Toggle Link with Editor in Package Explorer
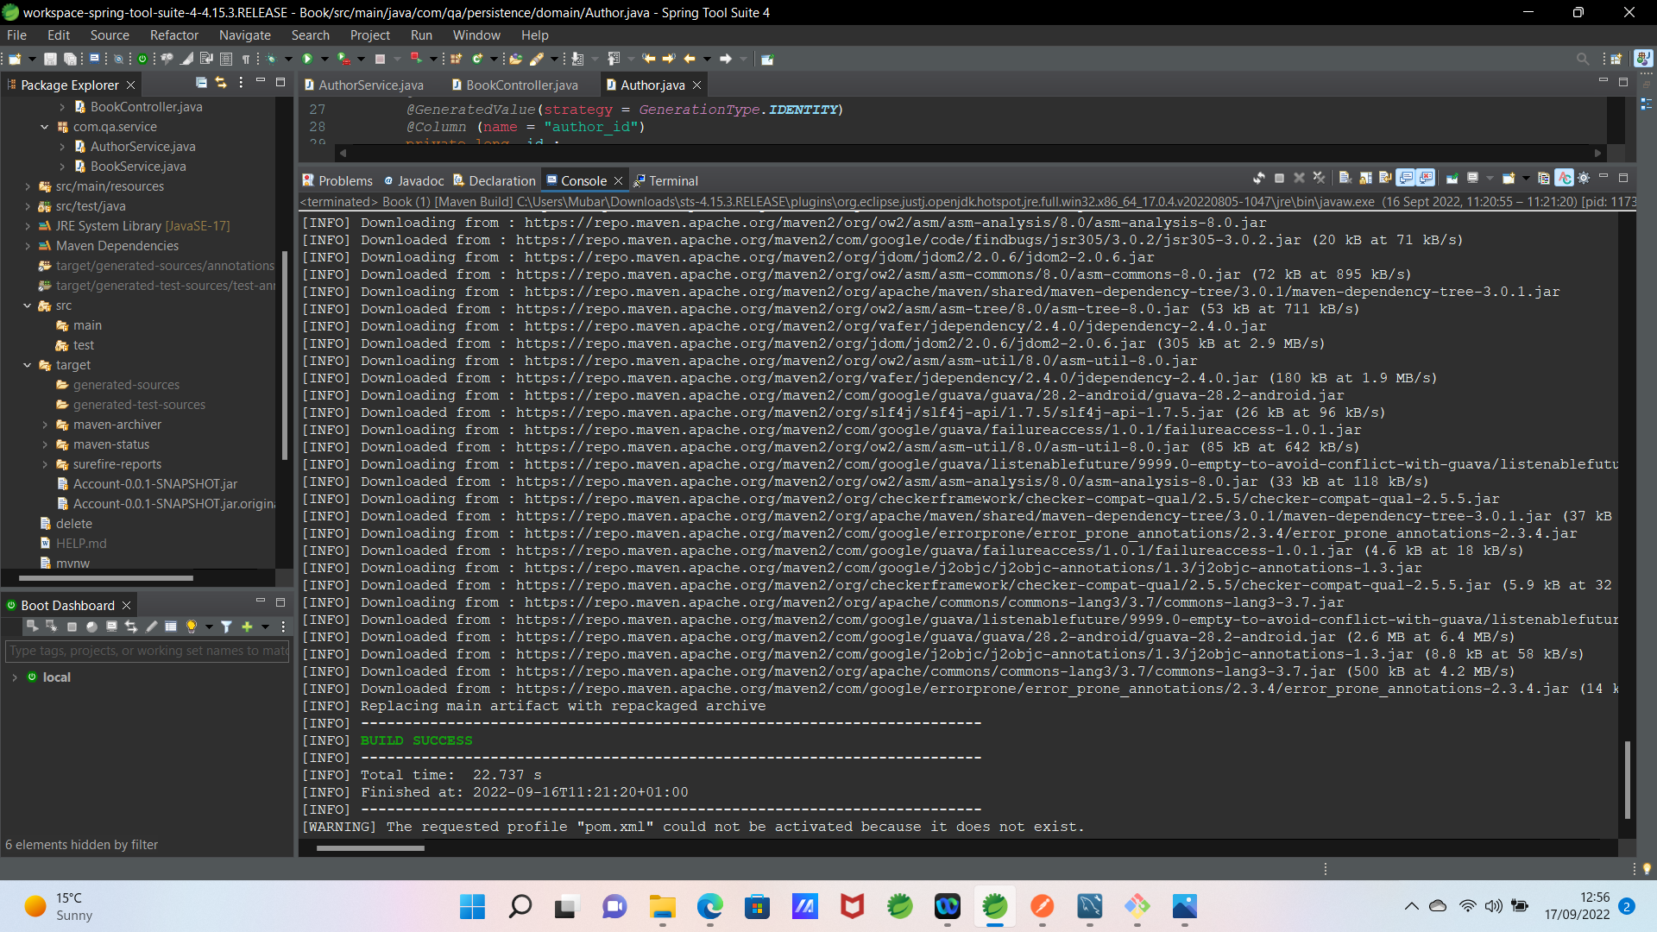Viewport: 1657px width, 932px height. pos(221,83)
